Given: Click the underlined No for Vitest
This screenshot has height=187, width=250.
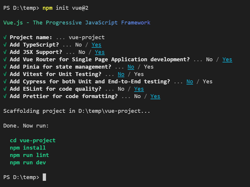Looking at the screenshot, I should pos(121,74).
